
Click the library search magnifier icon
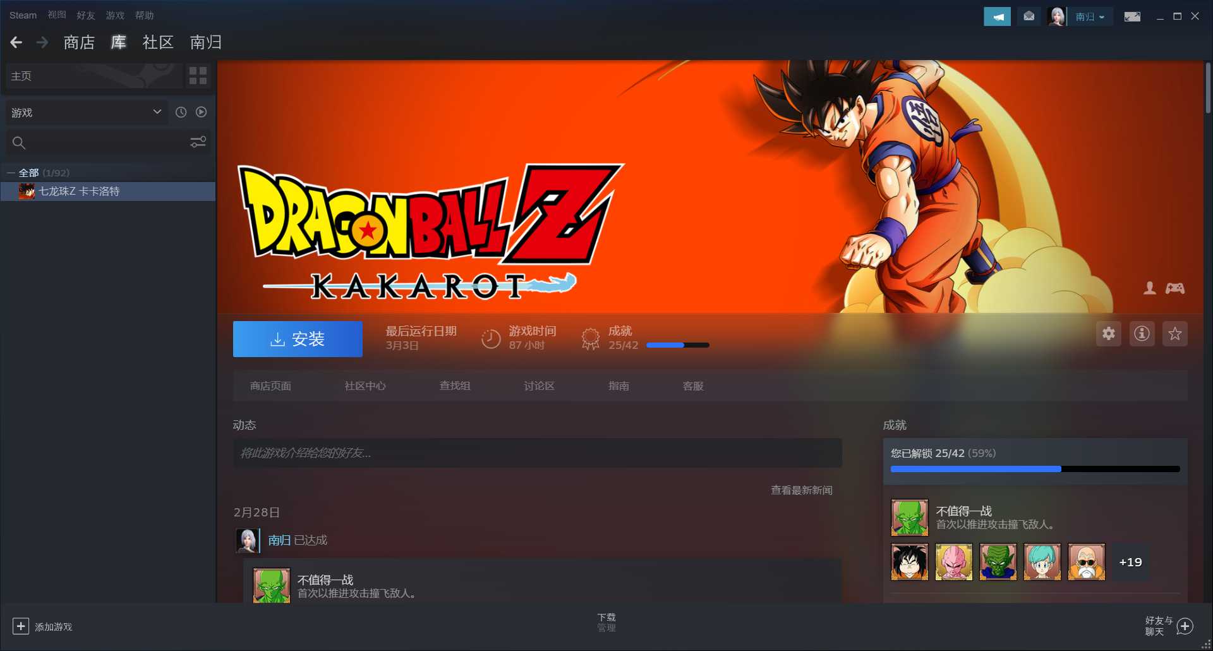pyautogui.click(x=19, y=143)
